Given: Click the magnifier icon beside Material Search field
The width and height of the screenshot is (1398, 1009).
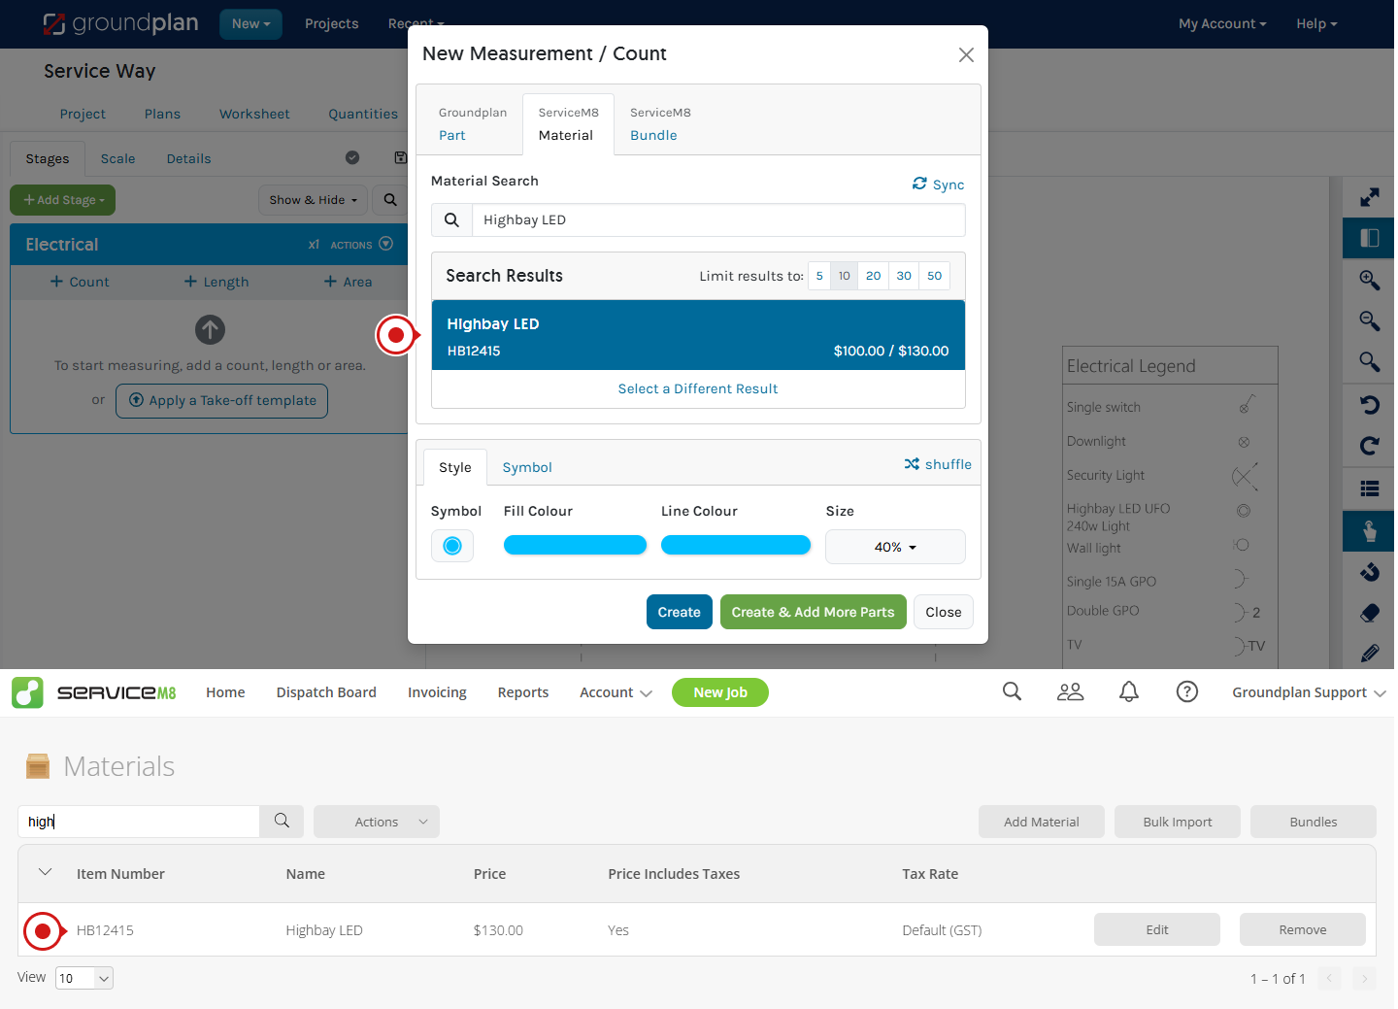Looking at the screenshot, I should [451, 220].
